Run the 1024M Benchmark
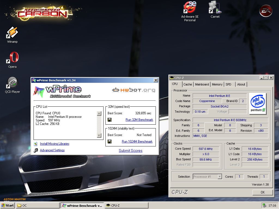 pos(137,142)
